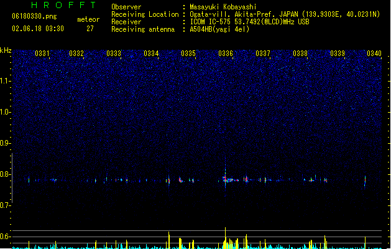The image size is (391, 249).
Task: Click the isolated echo below the 0340 marker
Action: pos(365,181)
